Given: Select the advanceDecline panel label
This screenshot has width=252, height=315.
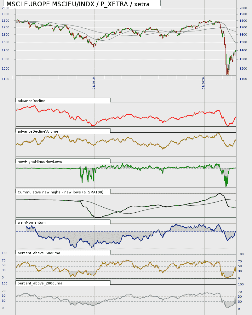Looking at the screenshot, I should tap(31, 101).
